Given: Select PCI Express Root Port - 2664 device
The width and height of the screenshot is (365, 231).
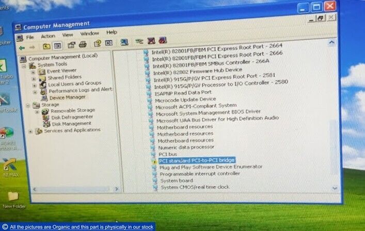Looking at the screenshot, I should click(217, 49).
